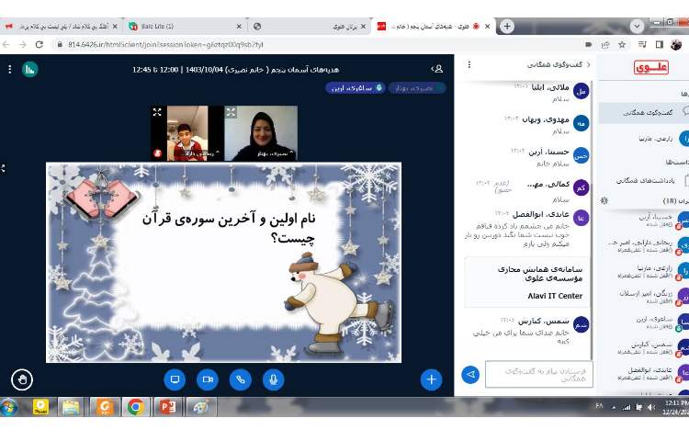Collapse chat via arrow beside گفت‌وگوی همگانی
Viewport: 689px width, 441px height.
coord(588,64)
